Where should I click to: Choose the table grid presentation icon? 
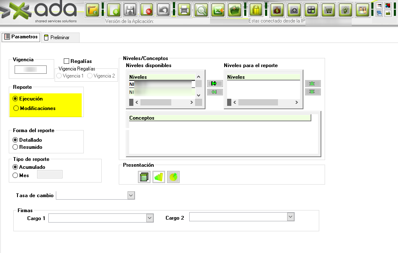pyautogui.click(x=144, y=177)
